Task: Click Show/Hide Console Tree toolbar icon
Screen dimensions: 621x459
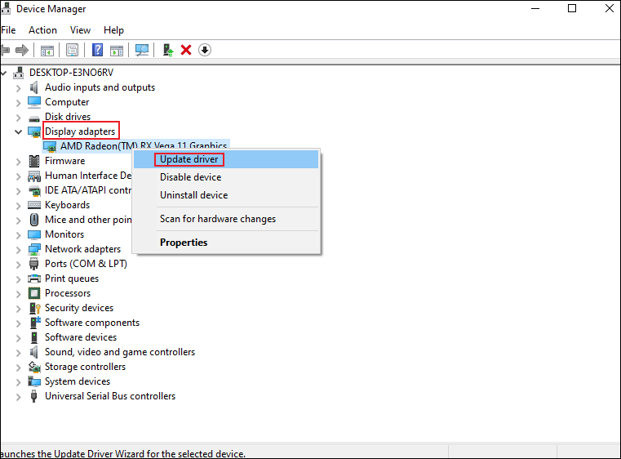Action: pos(47,51)
